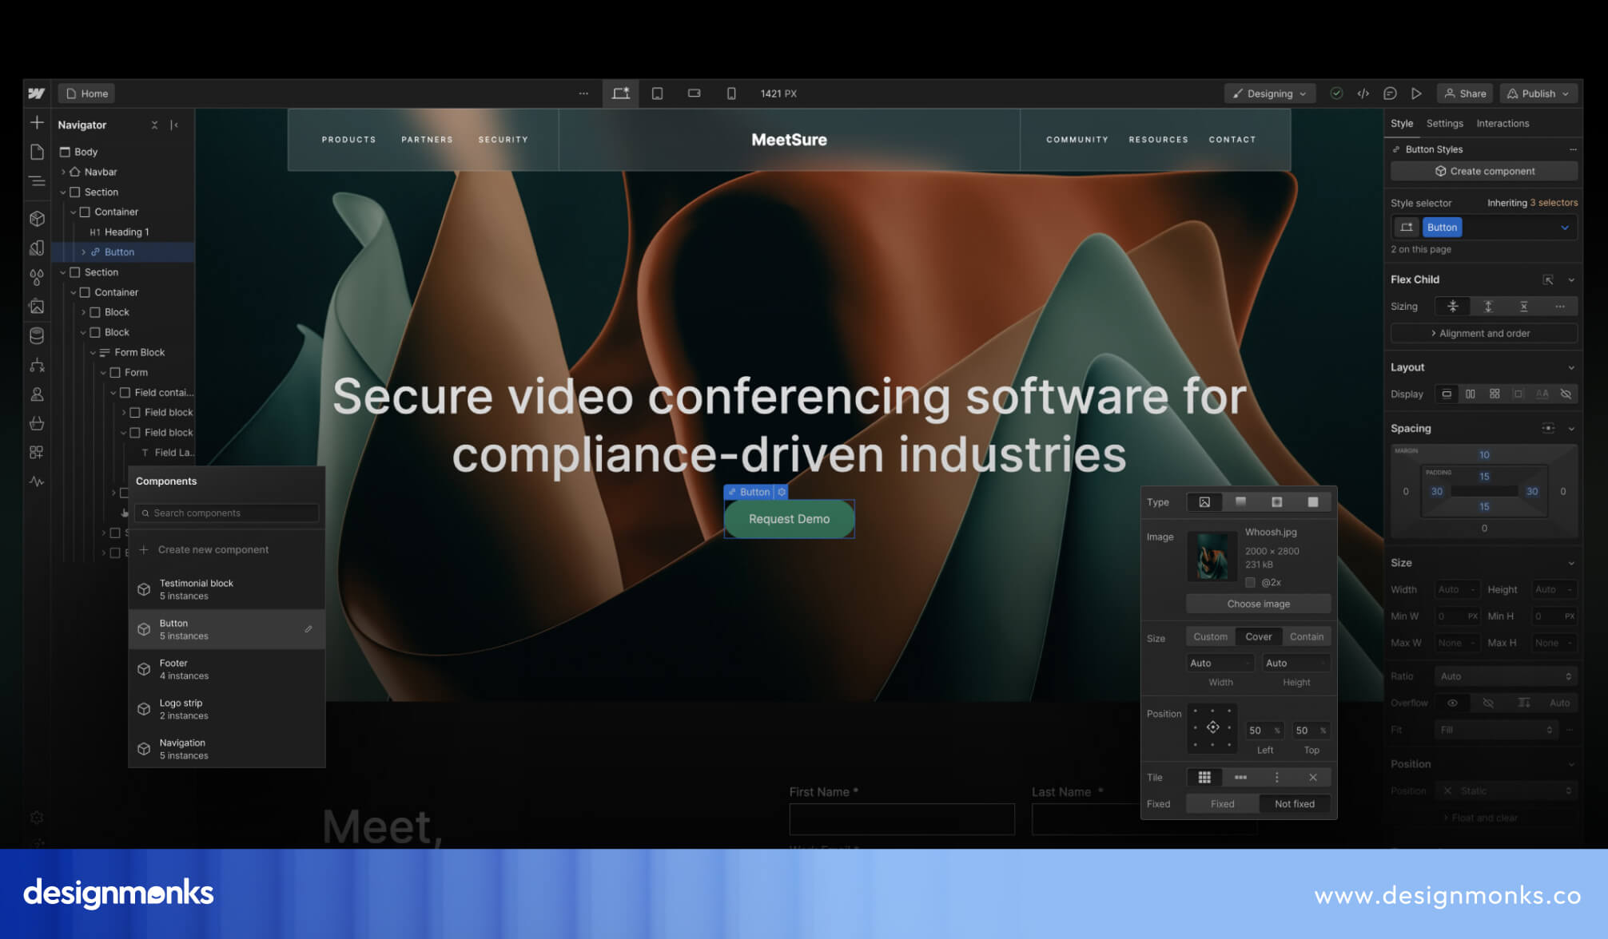Collapse the first Section in Navigator
The image size is (1608, 939).
pos(63,192)
